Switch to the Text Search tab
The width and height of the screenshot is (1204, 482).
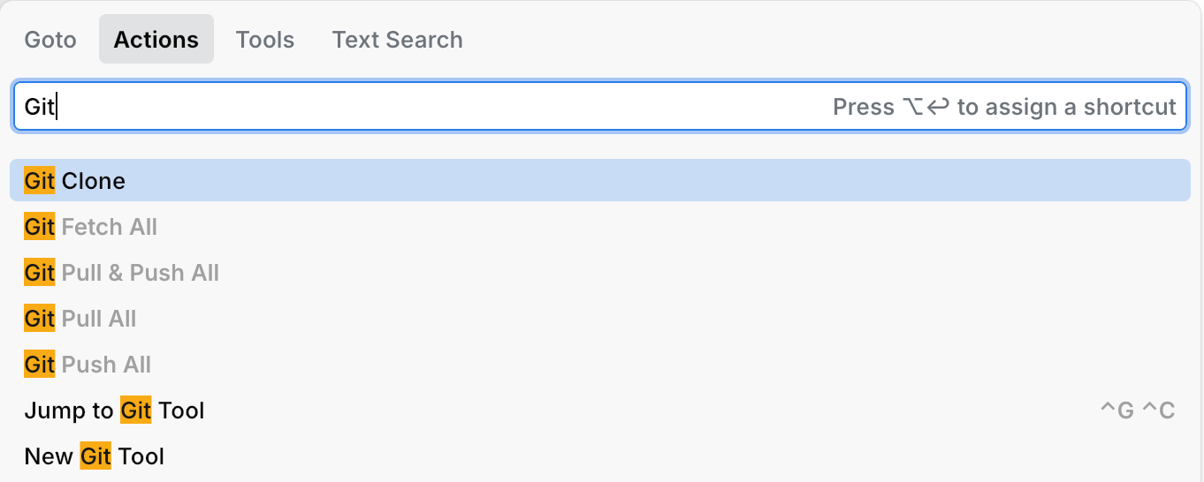397,40
